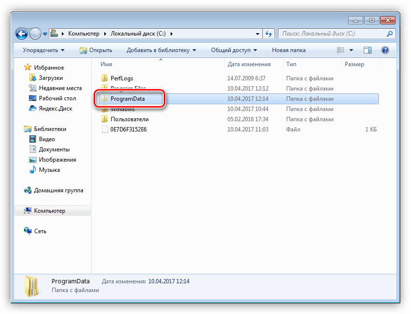Select the file 0E7D6F3152E6
The image size is (411, 314).
pyautogui.click(x=128, y=129)
